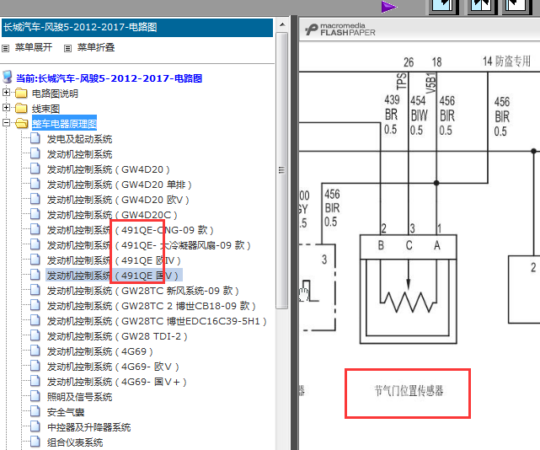This screenshot has width=540, height=450.
Task: Open 中控器及升降器系统 document
Action: (x=88, y=427)
